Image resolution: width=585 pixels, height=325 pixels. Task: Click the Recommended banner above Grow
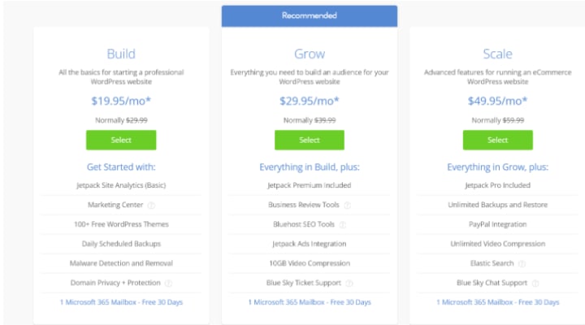coord(310,16)
